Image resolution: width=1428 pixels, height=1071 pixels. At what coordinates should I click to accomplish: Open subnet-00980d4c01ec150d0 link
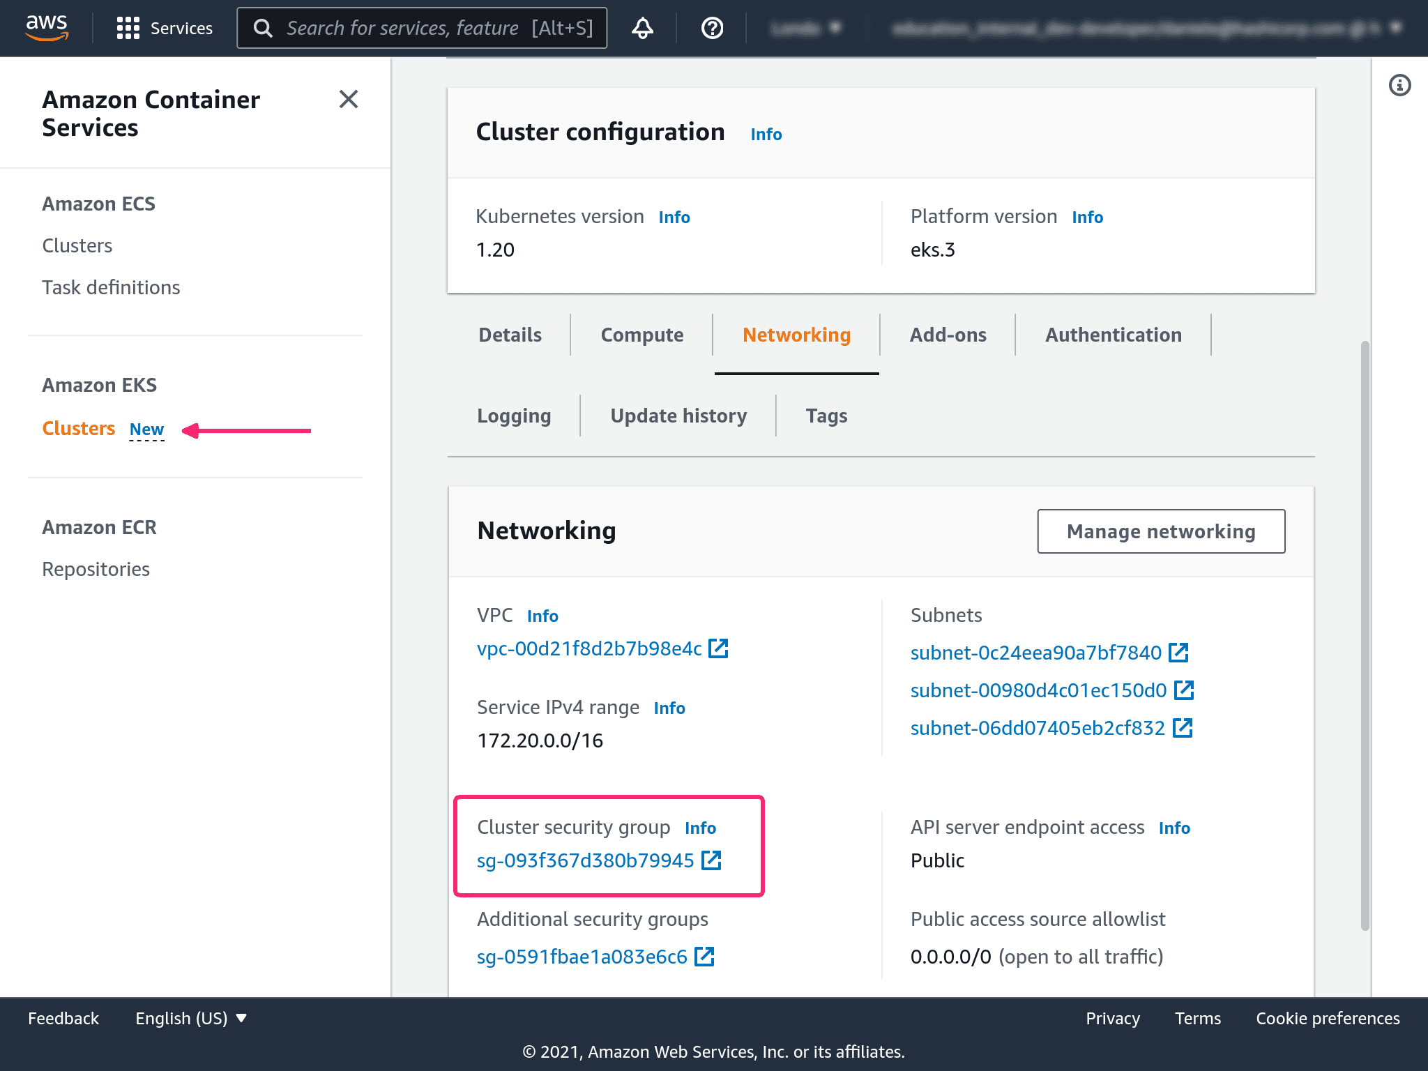(1039, 690)
